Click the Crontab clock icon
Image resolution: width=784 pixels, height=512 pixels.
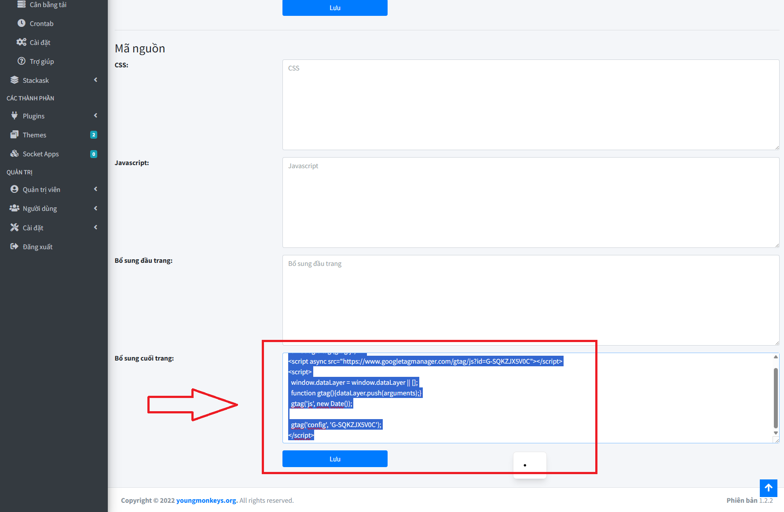(x=21, y=23)
